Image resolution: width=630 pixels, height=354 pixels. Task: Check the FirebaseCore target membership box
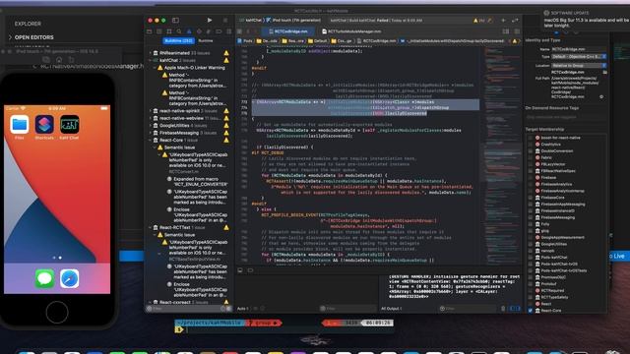[x=530, y=198]
